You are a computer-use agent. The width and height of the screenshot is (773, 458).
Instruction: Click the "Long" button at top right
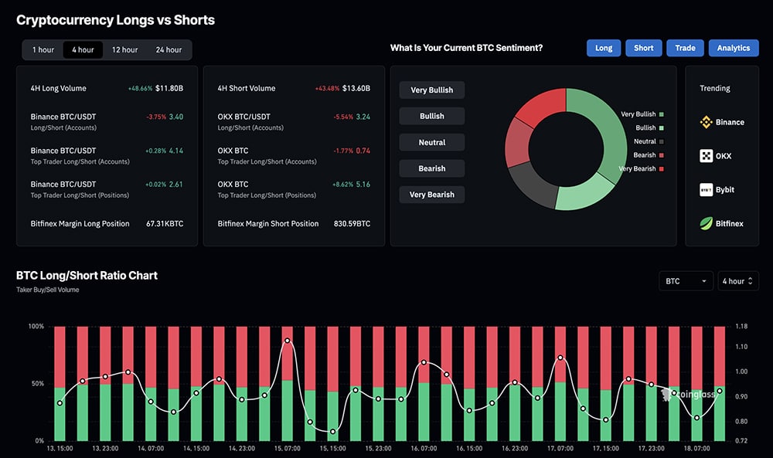603,47
